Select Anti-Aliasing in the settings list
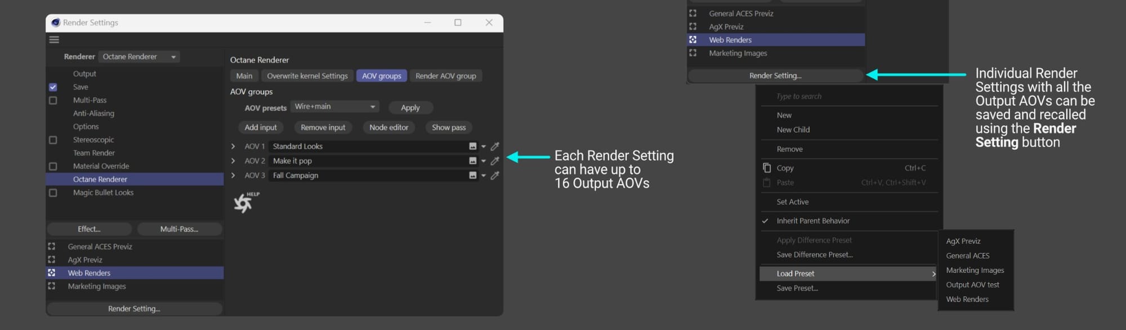This screenshot has height=330, width=1126. pos(93,113)
